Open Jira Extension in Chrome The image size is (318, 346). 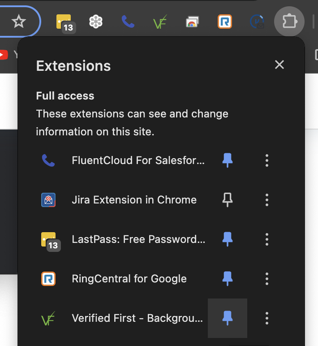pos(134,200)
